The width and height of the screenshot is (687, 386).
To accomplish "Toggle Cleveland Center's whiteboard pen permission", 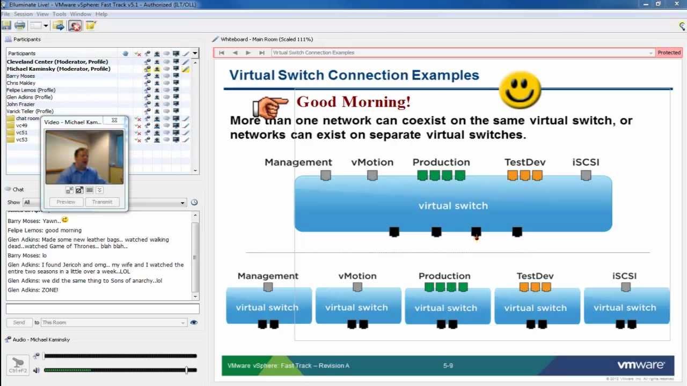I will click(186, 62).
